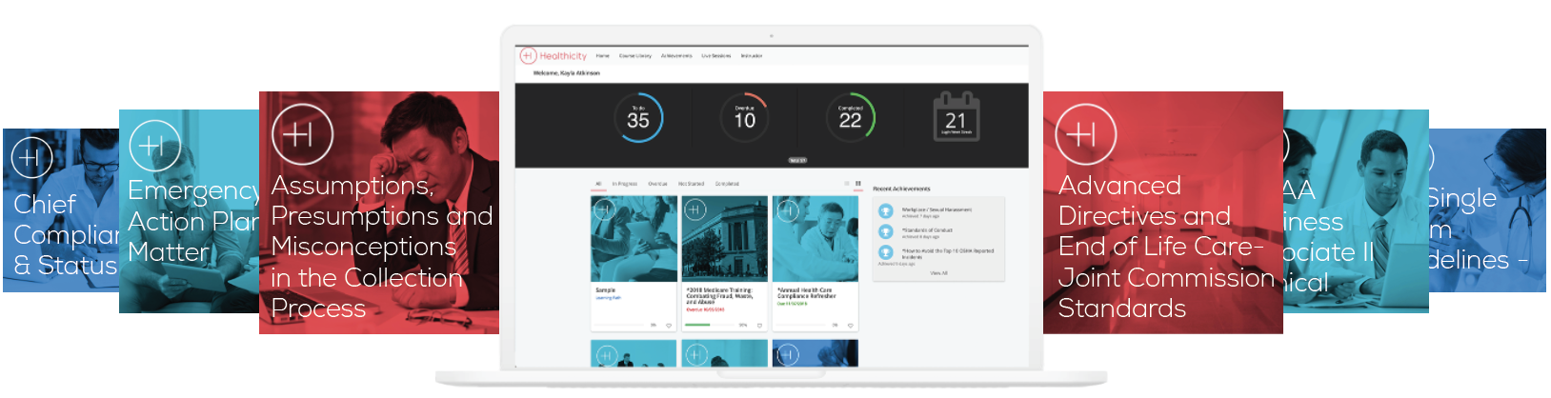Favorite the Sample course with heart icon

click(669, 326)
